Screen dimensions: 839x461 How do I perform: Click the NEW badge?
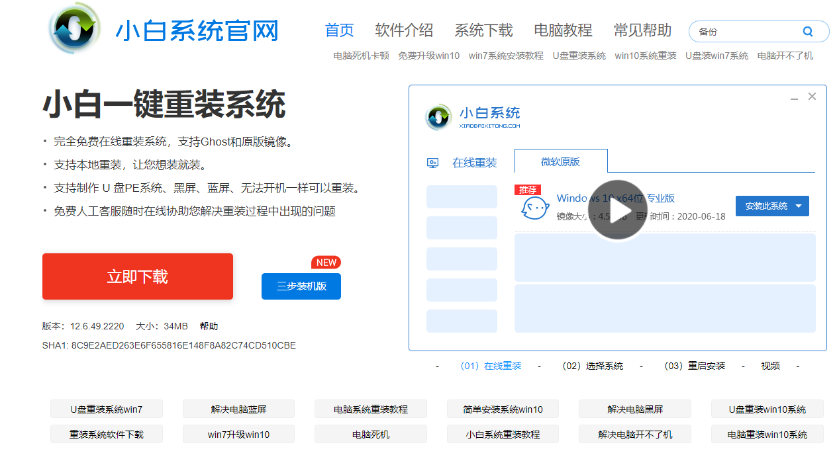(x=326, y=263)
